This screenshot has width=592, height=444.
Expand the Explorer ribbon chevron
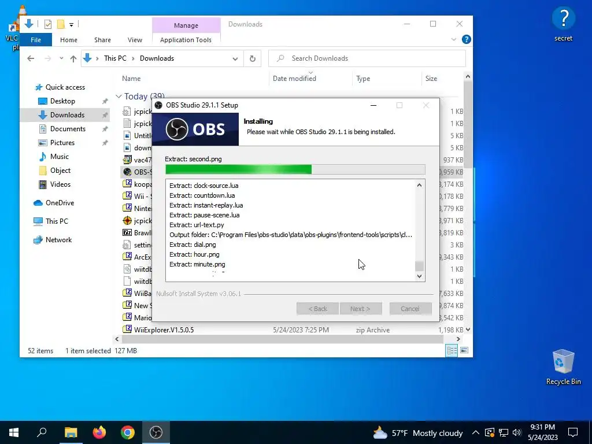pyautogui.click(x=454, y=39)
